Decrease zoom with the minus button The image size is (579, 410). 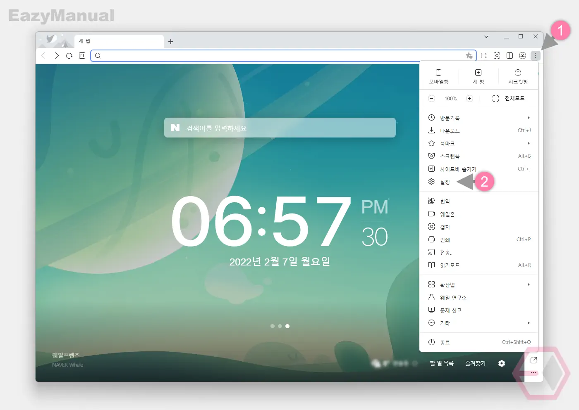[432, 99]
